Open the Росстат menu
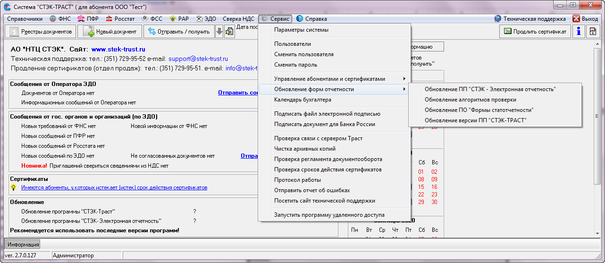This screenshot has width=605, height=263. click(120, 19)
